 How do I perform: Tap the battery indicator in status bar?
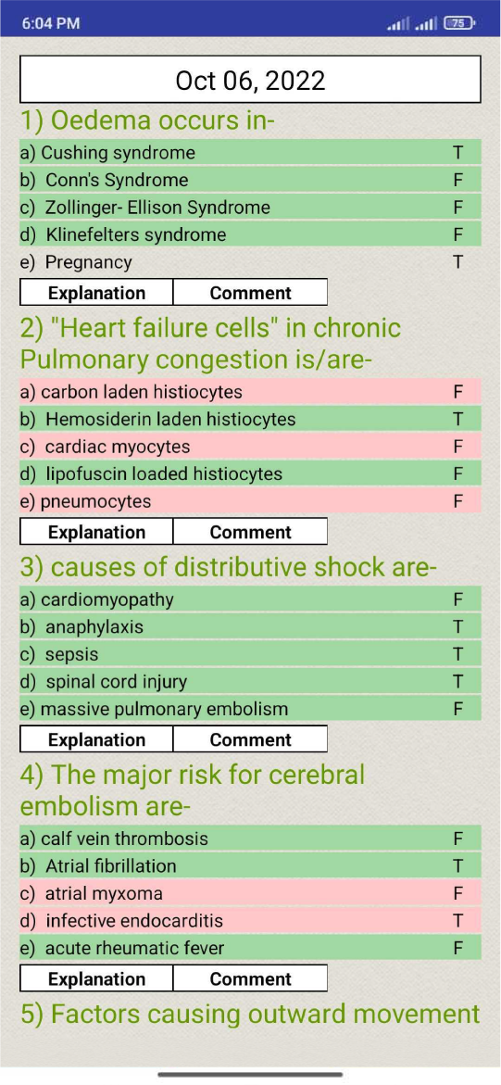(460, 23)
